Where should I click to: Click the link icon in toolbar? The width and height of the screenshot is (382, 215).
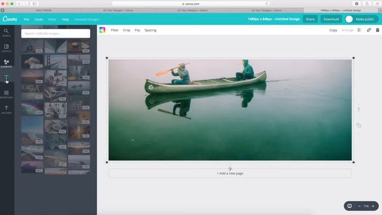pyautogui.click(x=369, y=30)
